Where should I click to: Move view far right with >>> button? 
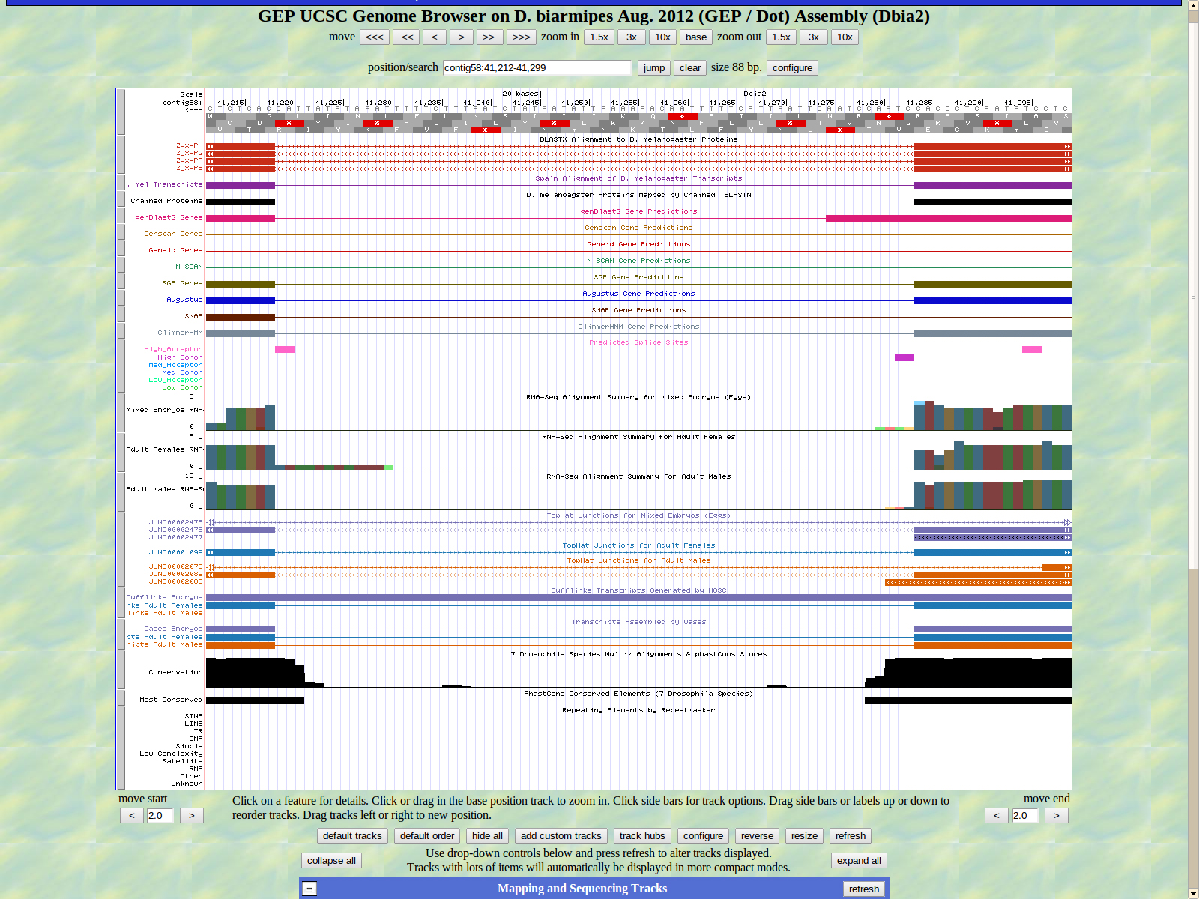coord(522,37)
